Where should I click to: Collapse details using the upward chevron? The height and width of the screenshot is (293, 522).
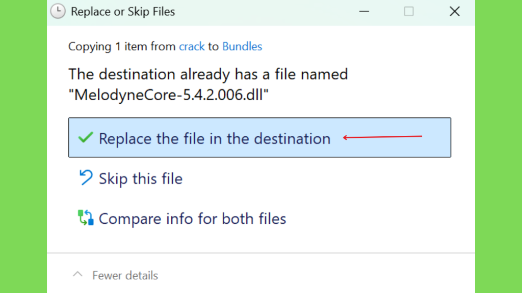coord(77,275)
